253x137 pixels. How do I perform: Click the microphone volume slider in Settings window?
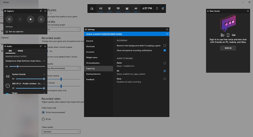point(64,79)
